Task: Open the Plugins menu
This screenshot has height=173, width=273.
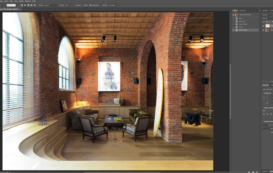Action: [x=21, y=1]
